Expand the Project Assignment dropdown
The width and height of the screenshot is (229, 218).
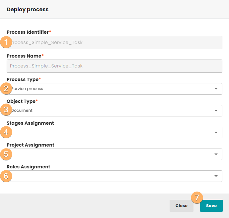114,154
